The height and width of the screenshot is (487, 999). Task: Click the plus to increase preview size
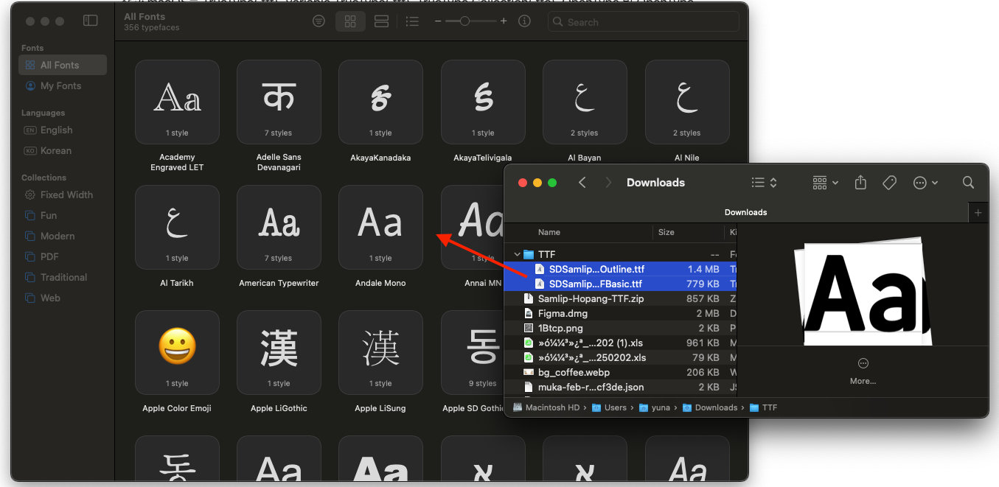click(x=504, y=21)
